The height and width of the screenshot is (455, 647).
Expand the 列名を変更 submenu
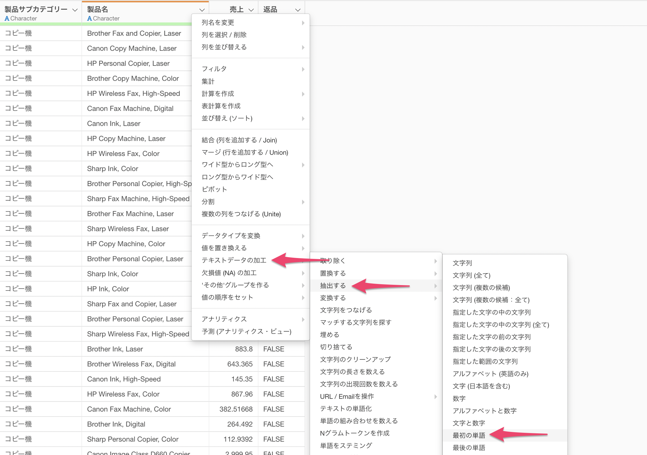(x=251, y=23)
